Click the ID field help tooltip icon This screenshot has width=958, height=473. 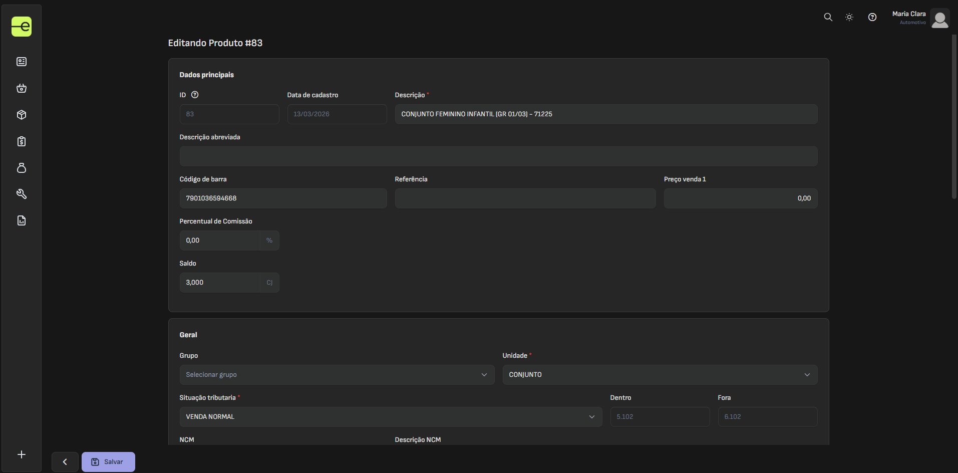click(x=195, y=95)
